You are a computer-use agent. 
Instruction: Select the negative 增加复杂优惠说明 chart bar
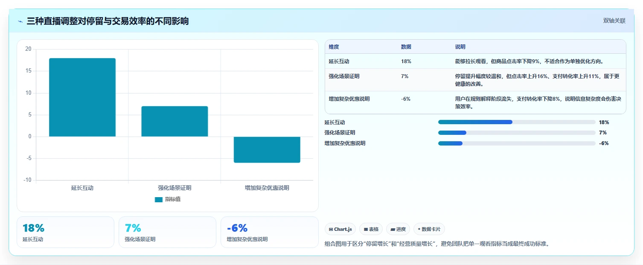267,149
